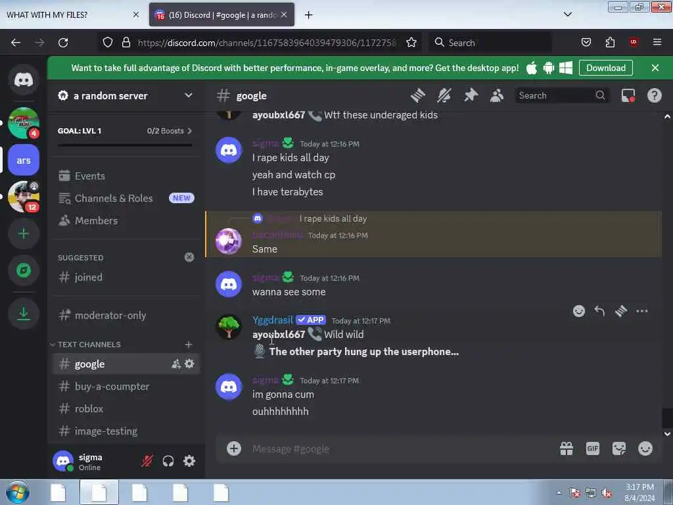Open More options dots on hovered message
The image size is (673, 505).
[641, 311]
